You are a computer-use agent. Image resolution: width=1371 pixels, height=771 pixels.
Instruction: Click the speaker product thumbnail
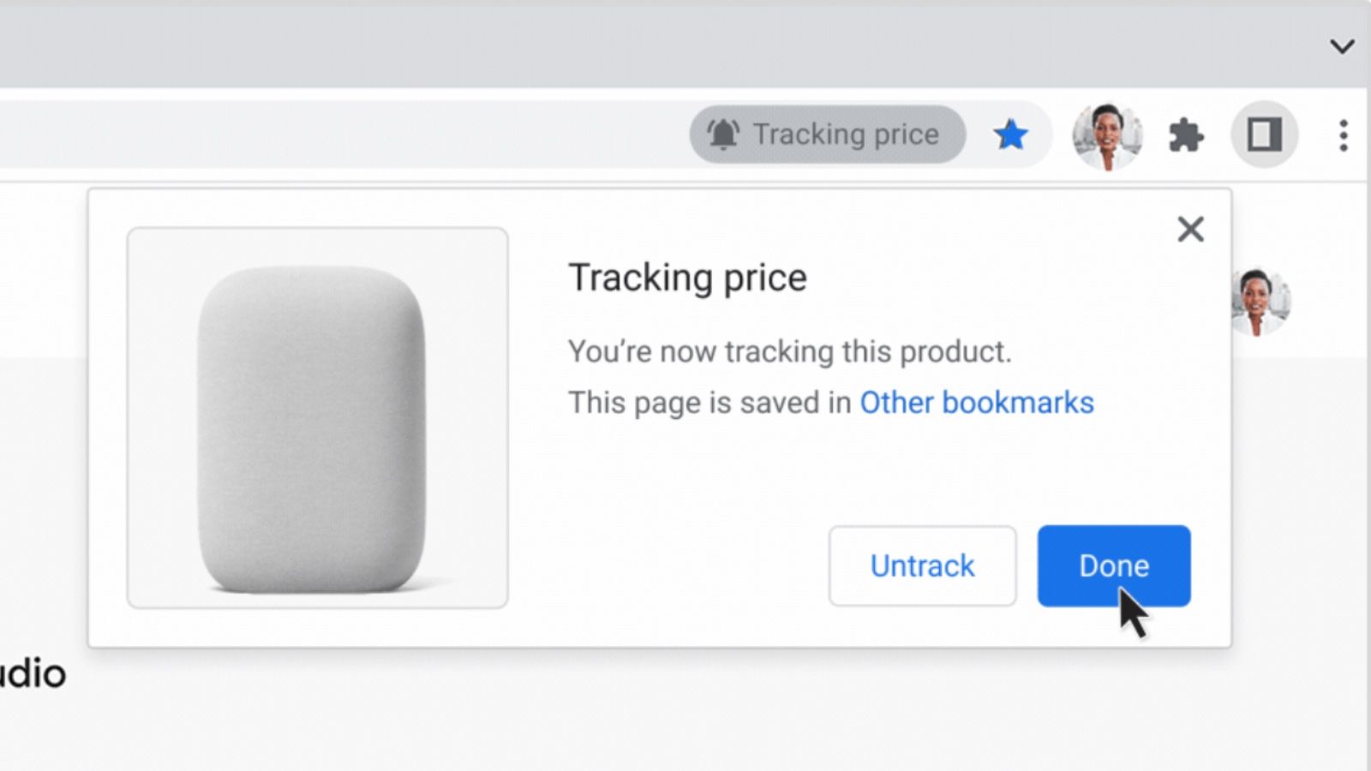pos(317,417)
